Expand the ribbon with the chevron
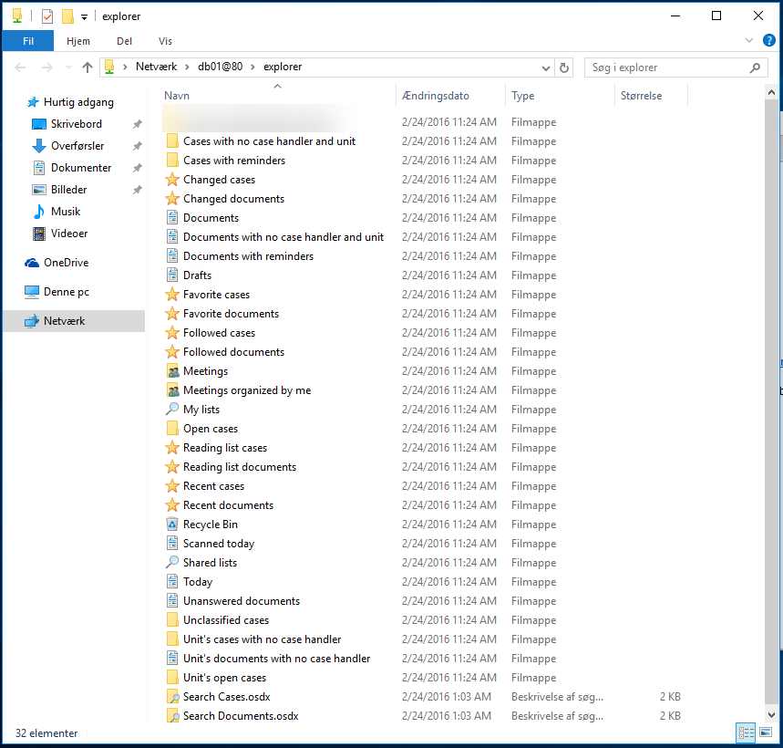 [x=749, y=41]
